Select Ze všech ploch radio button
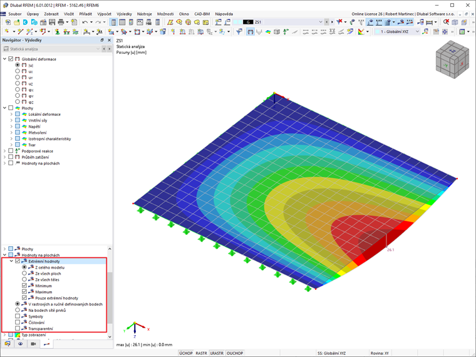This screenshot has width=476, height=357. click(24, 273)
